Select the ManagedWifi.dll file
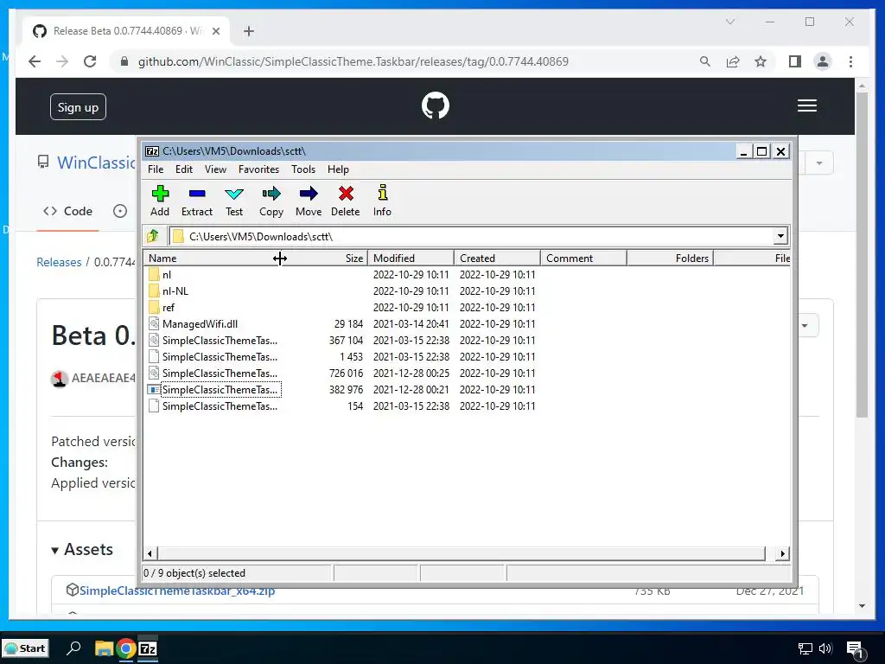The width and height of the screenshot is (885, 664). (x=200, y=324)
